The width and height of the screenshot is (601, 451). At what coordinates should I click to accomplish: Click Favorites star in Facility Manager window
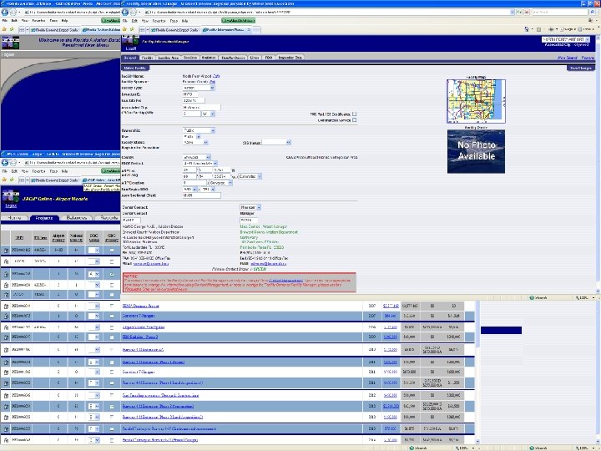pos(124,29)
